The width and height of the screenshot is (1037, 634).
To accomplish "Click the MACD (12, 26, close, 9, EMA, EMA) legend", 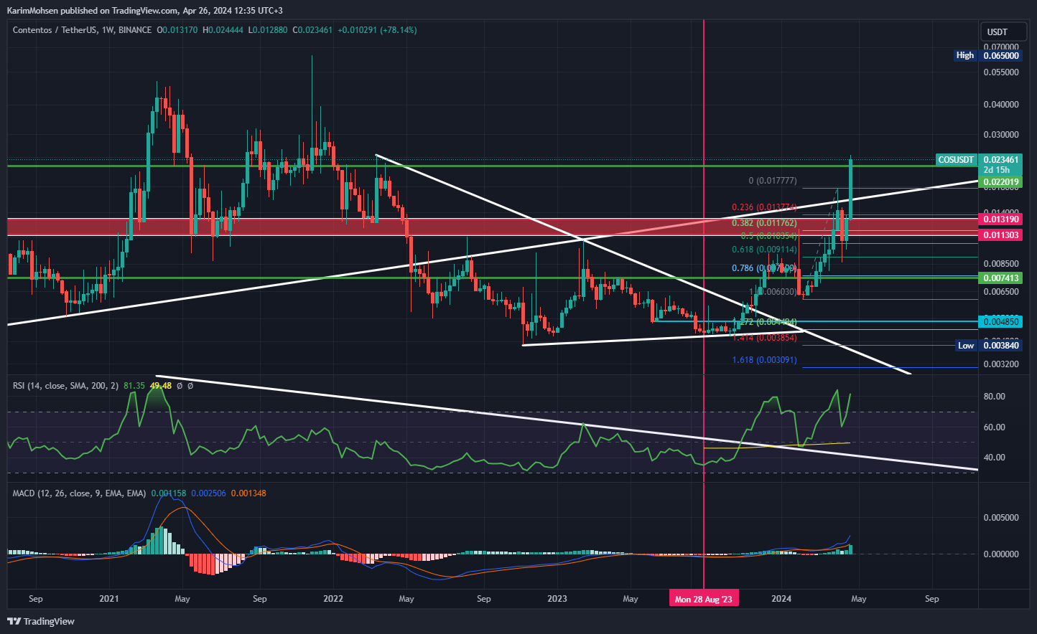I will click(79, 493).
